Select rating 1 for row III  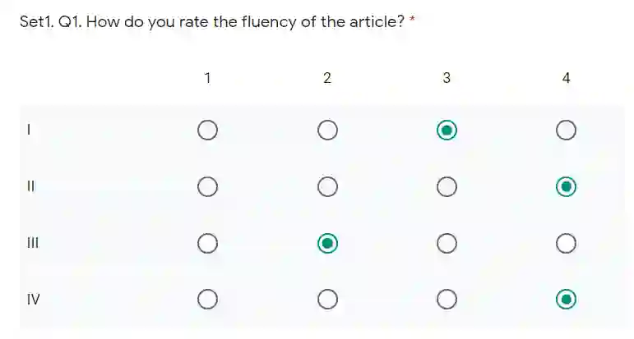point(208,244)
